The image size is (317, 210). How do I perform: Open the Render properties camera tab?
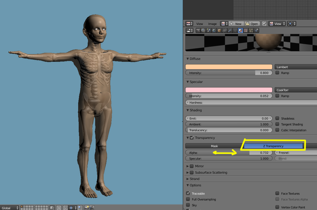pos(198,30)
